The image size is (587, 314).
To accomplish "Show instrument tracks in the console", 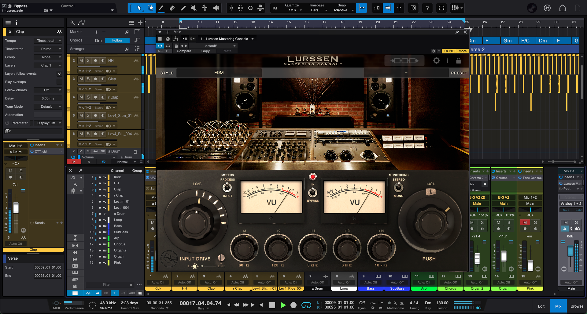I will 97,293.
